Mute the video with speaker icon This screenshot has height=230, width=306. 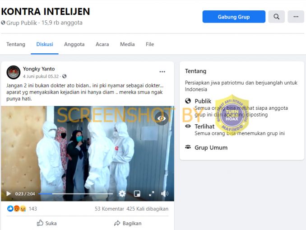(x=165, y=194)
